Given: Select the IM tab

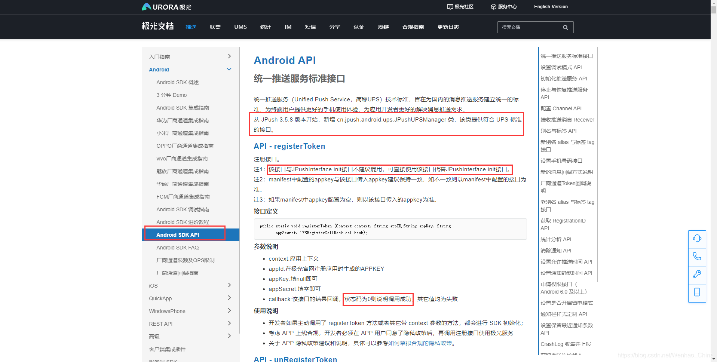Looking at the screenshot, I should [x=288, y=27].
